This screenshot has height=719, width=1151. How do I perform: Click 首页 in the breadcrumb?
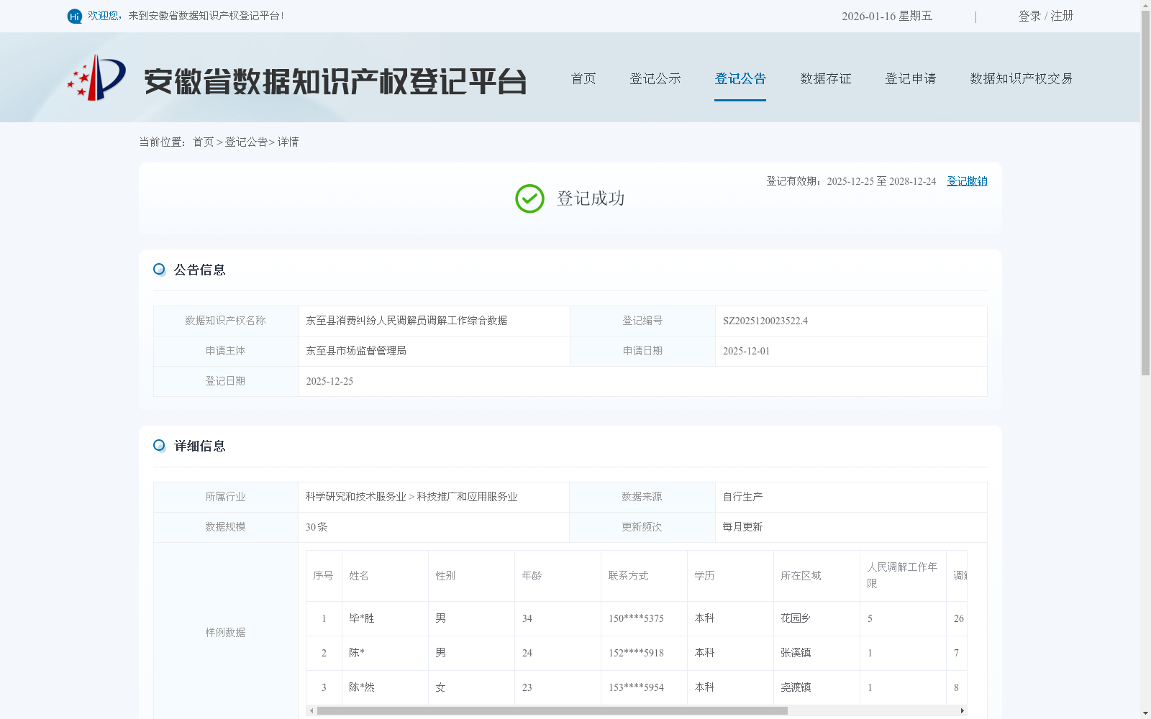[x=204, y=142]
